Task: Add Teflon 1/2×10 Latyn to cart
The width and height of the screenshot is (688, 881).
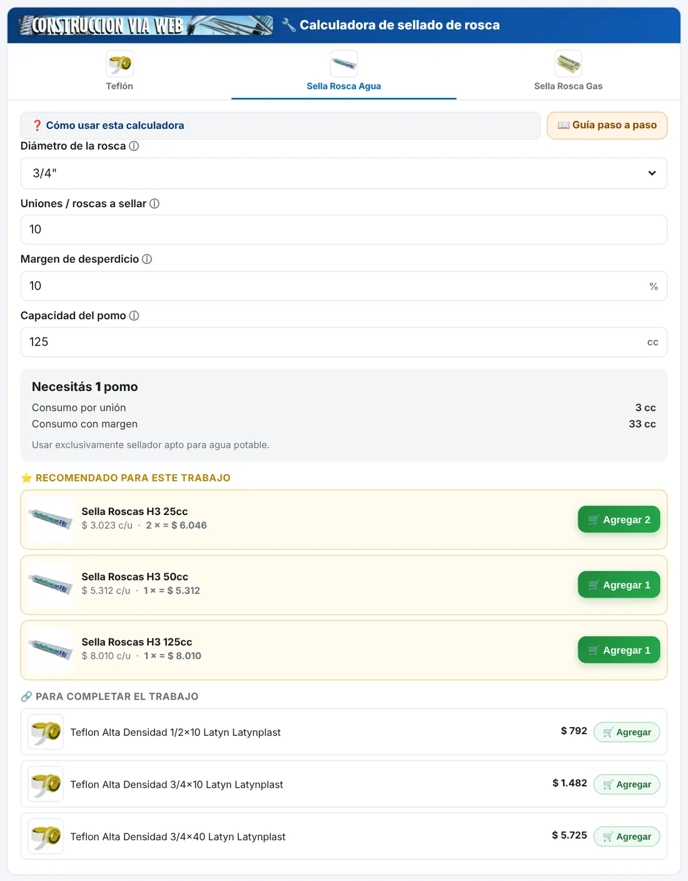Action: click(627, 732)
